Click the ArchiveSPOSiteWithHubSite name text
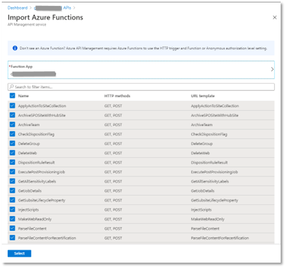This screenshot has width=286, height=268. click(42, 115)
